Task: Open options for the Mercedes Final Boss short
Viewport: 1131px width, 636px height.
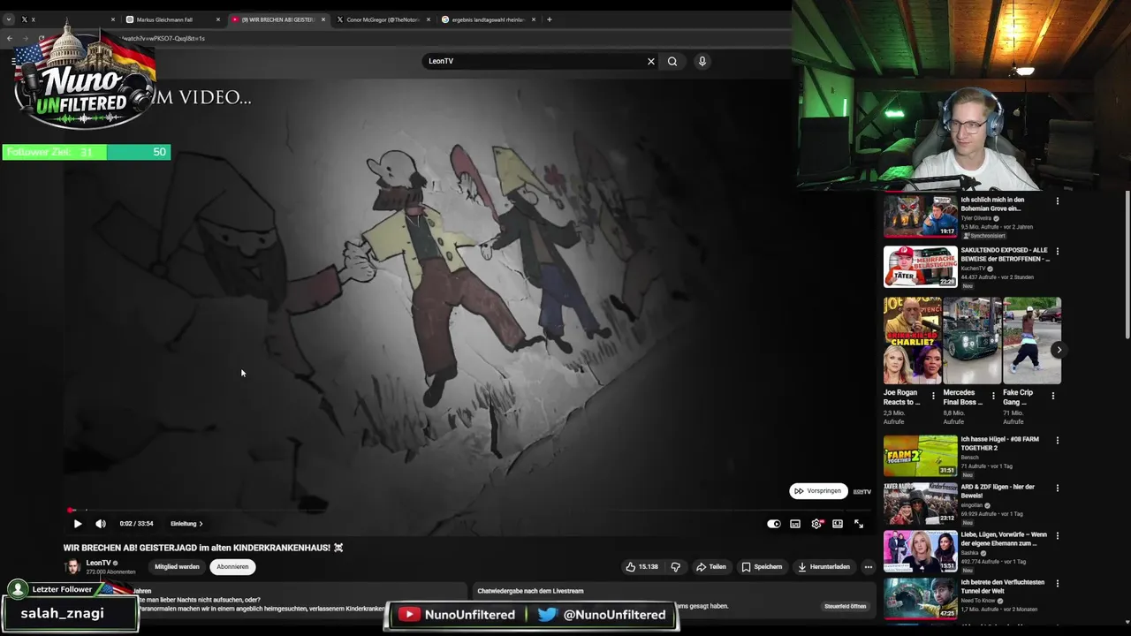Action: click(x=993, y=396)
